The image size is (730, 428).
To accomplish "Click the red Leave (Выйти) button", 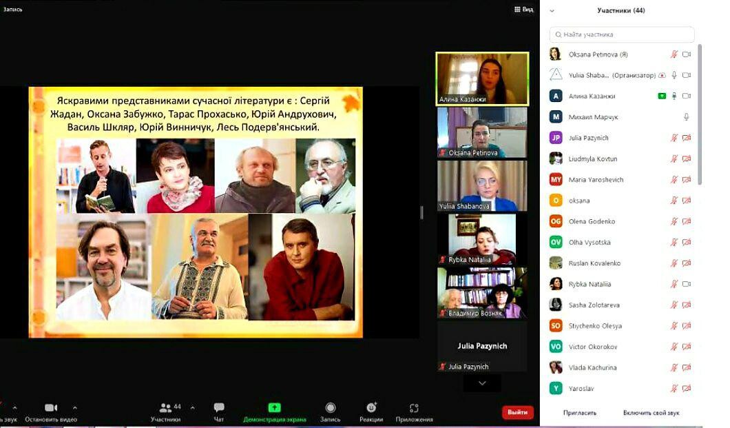I will (x=518, y=412).
